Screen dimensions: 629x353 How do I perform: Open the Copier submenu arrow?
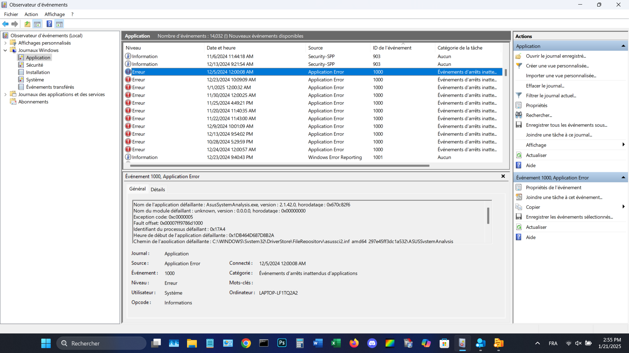coord(623,207)
